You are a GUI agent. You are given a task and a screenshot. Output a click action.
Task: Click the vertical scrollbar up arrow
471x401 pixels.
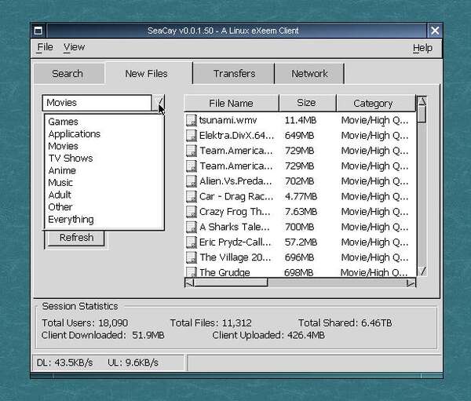(422, 100)
